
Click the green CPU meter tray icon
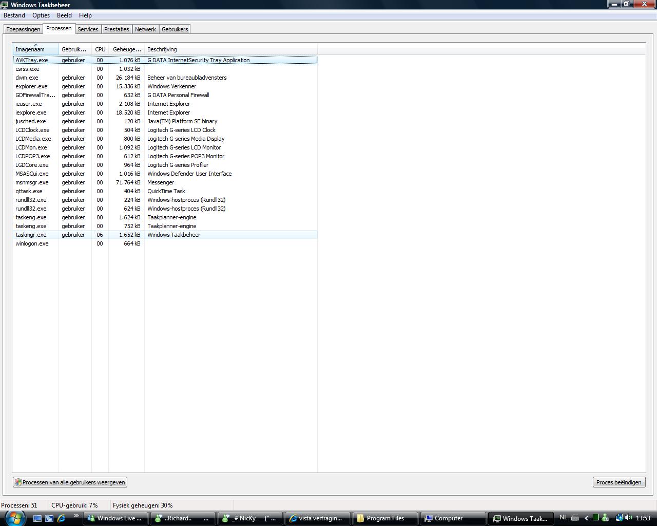(596, 518)
